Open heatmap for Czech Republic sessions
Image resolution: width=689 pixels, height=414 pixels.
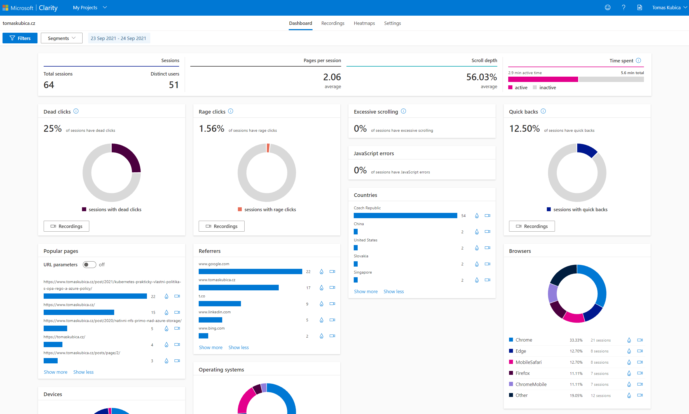pos(477,216)
